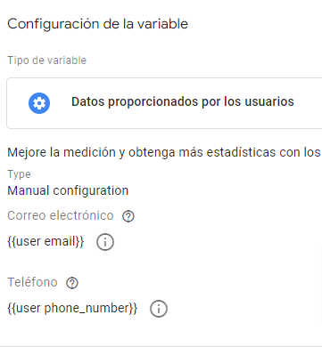322x347 pixels.
Task: Click the Mejore la medición description text
Action: (x=164, y=152)
